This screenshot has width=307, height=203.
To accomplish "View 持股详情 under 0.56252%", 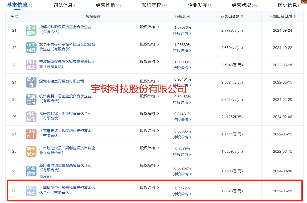I will coord(182,174).
